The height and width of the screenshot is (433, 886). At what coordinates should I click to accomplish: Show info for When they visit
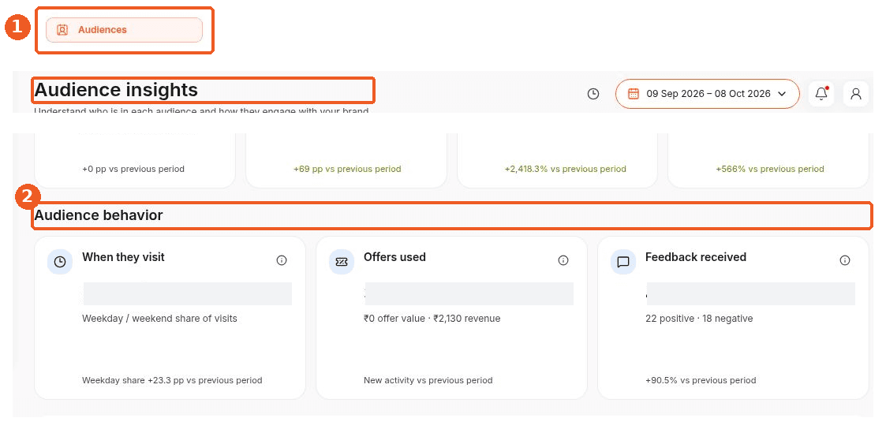pos(282,260)
